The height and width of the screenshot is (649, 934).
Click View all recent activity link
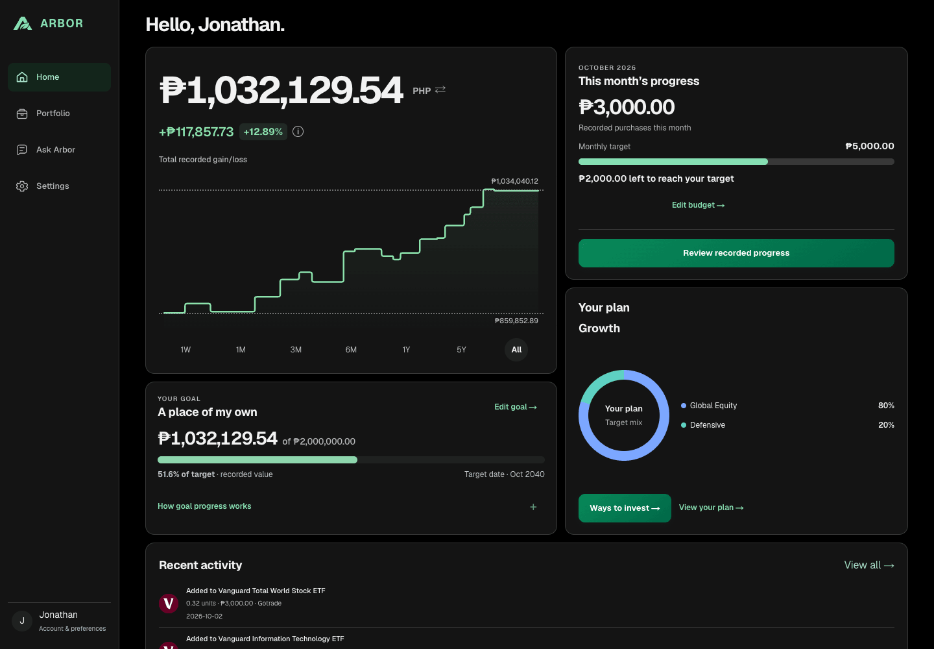tap(869, 565)
